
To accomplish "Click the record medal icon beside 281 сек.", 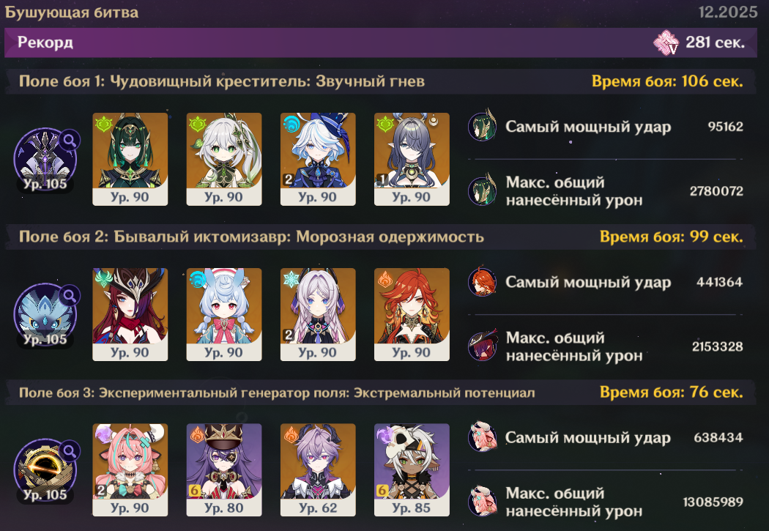I will point(666,42).
